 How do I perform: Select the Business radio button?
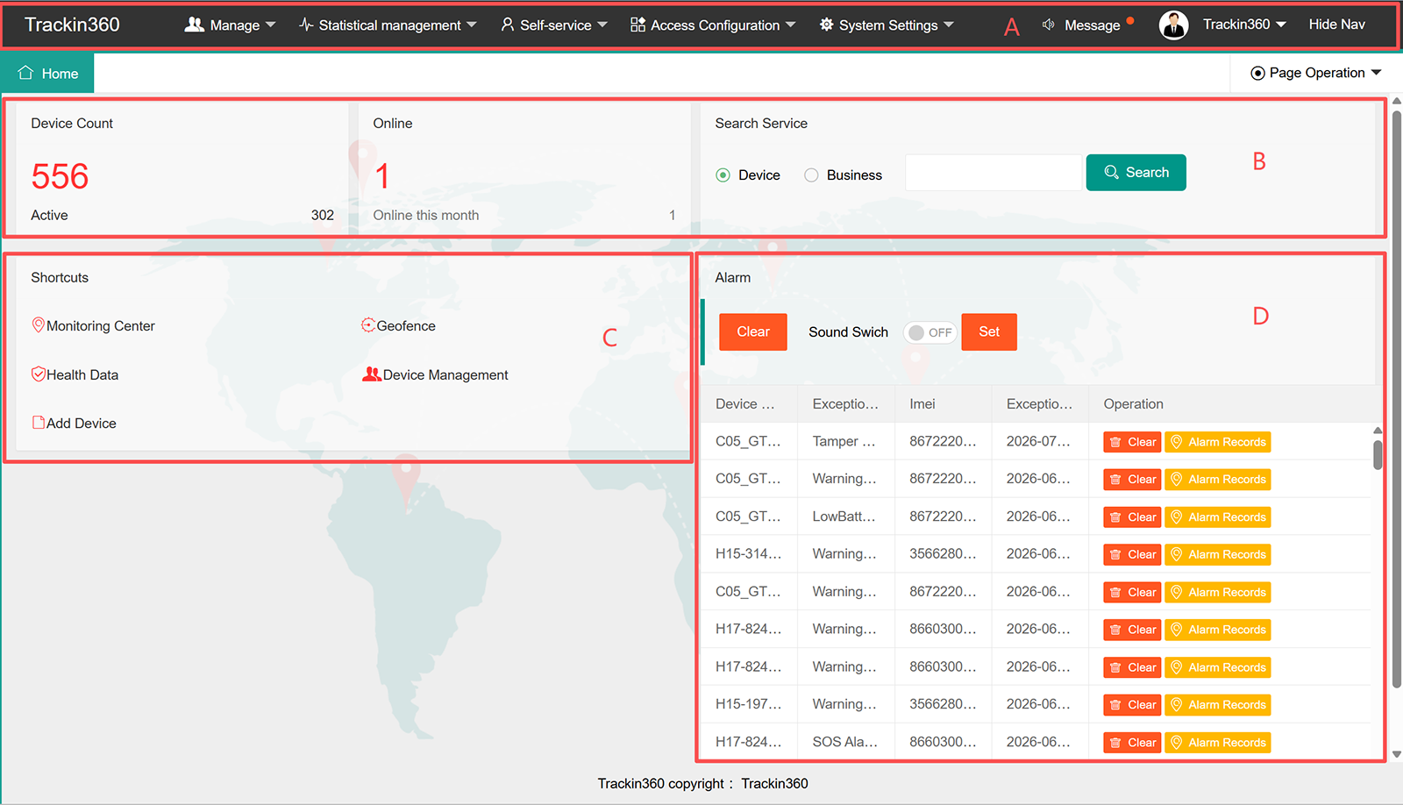click(x=812, y=175)
